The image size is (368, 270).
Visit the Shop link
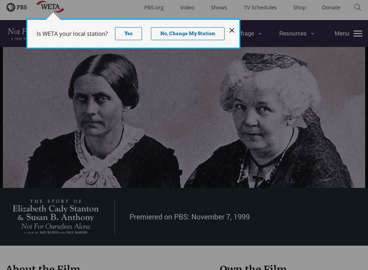tap(299, 7)
